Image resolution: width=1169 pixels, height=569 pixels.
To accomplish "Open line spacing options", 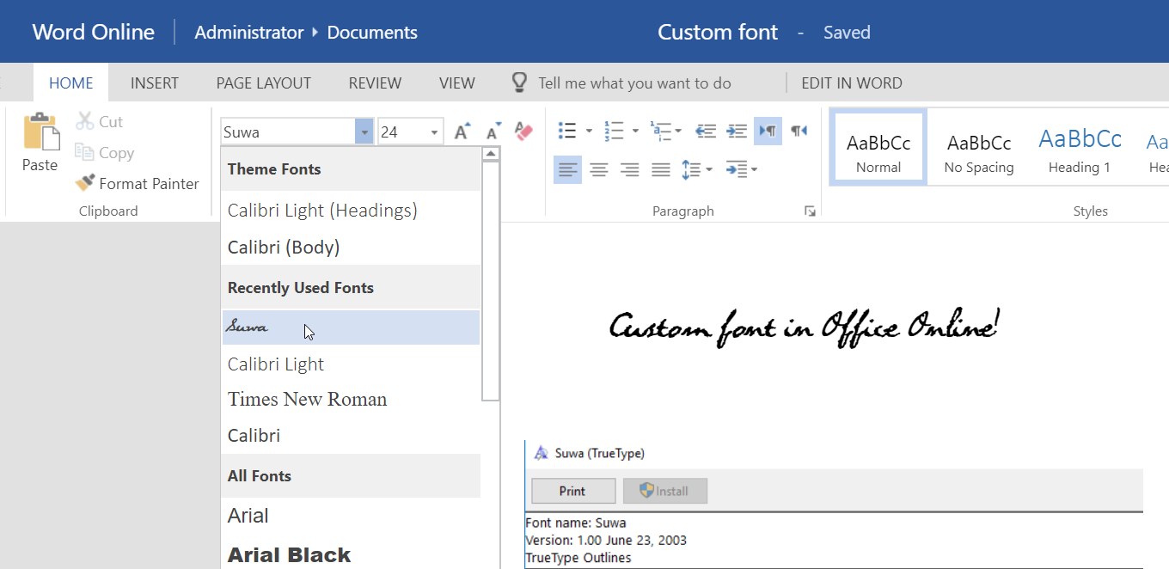I will tap(691, 169).
